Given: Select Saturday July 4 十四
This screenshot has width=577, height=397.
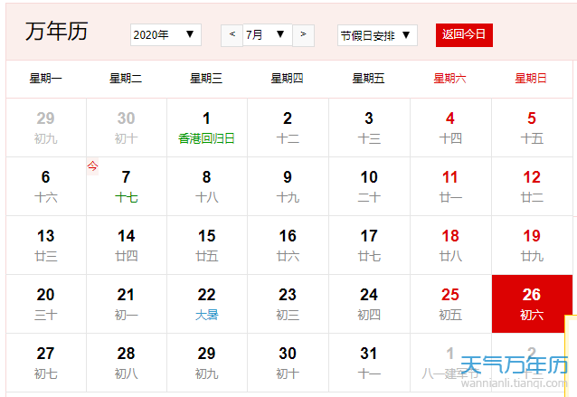Looking at the screenshot, I should tap(450, 128).
